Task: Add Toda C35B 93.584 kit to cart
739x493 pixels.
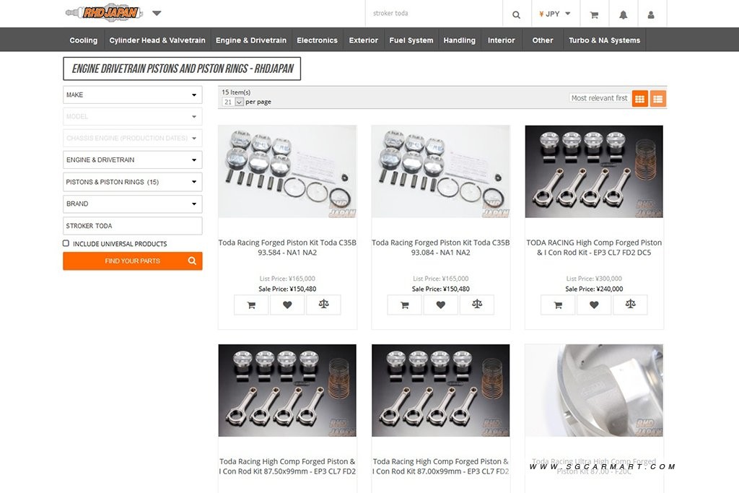Action: click(x=251, y=305)
